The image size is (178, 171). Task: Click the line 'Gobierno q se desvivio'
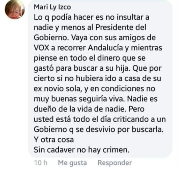point(98,130)
